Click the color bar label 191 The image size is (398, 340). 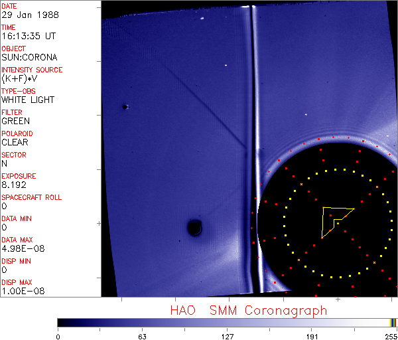(x=312, y=337)
